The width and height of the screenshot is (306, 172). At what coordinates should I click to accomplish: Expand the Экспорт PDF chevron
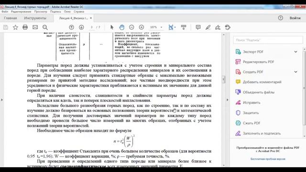(296, 52)
